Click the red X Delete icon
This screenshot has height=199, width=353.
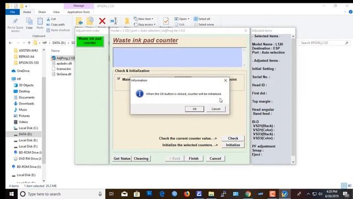pyautogui.click(x=102, y=21)
